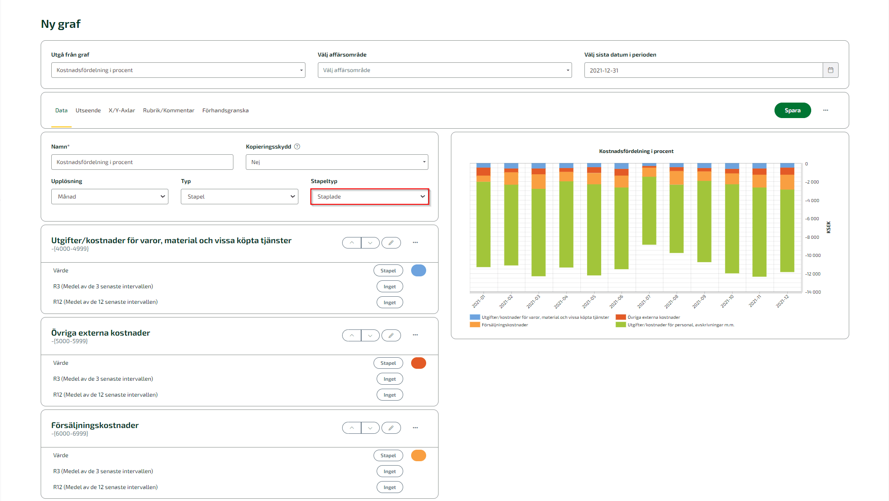Click the chart title Kostnadsfördelning i procent

click(x=636, y=151)
